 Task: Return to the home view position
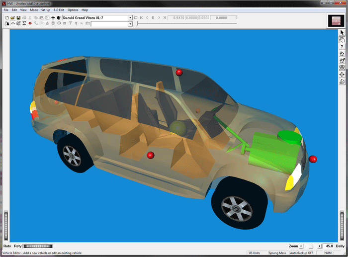(342, 53)
